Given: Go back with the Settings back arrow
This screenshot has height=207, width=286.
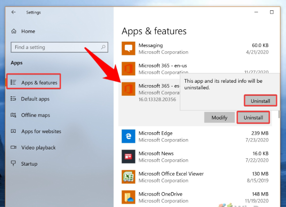Looking at the screenshot, I should (14, 12).
